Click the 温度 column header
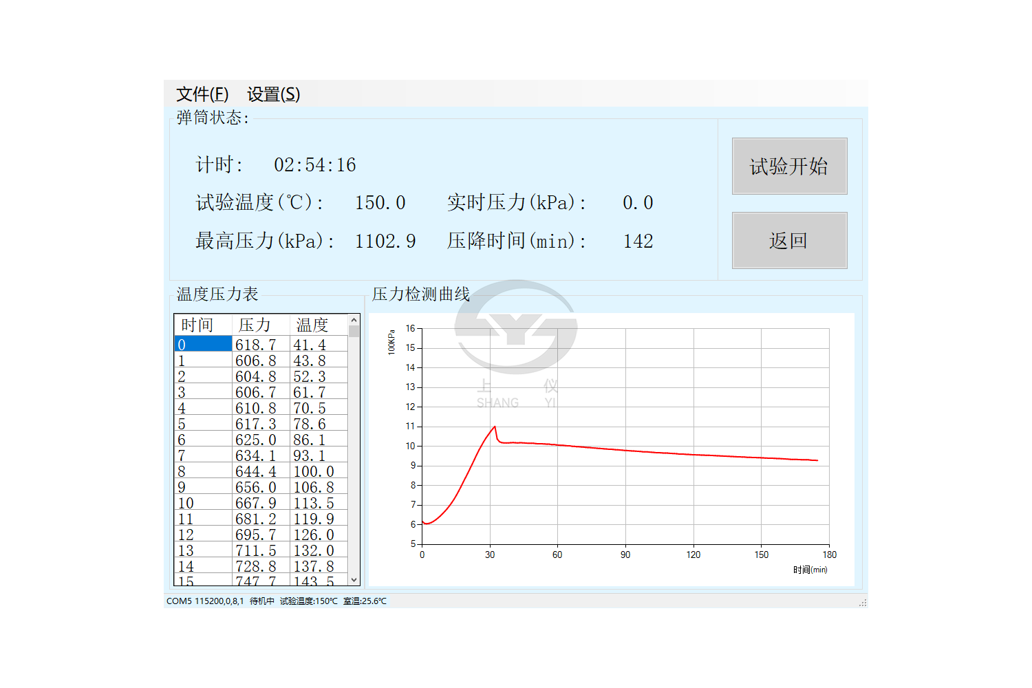1032x688 pixels. (312, 325)
